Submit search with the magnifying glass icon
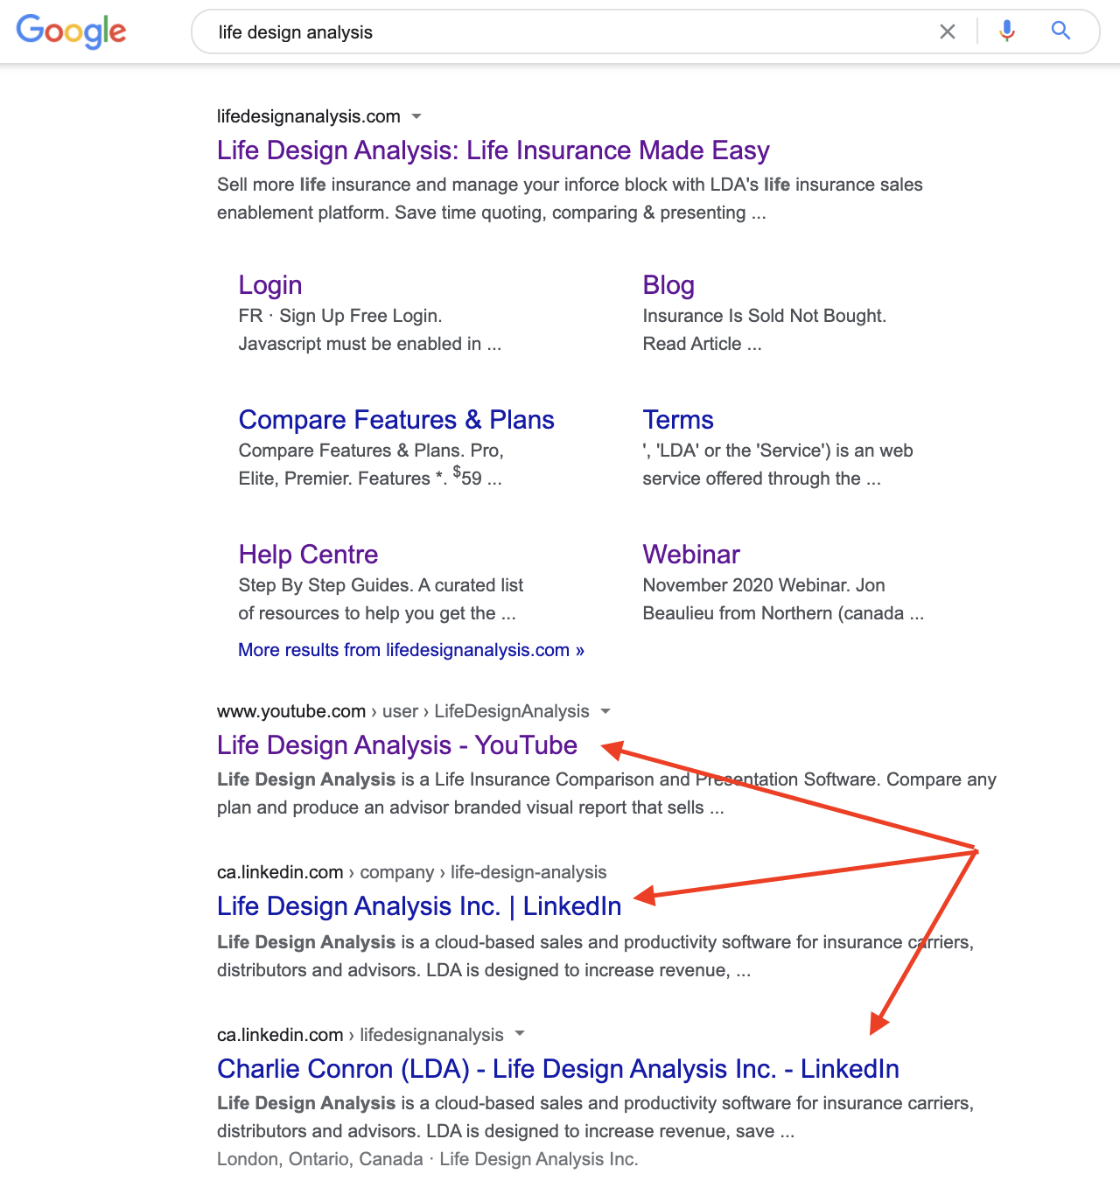 [1061, 31]
